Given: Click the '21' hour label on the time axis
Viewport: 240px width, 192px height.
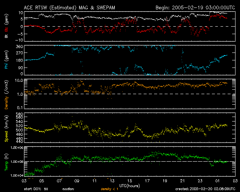Looking at the screenshot, I should coord(183,181).
